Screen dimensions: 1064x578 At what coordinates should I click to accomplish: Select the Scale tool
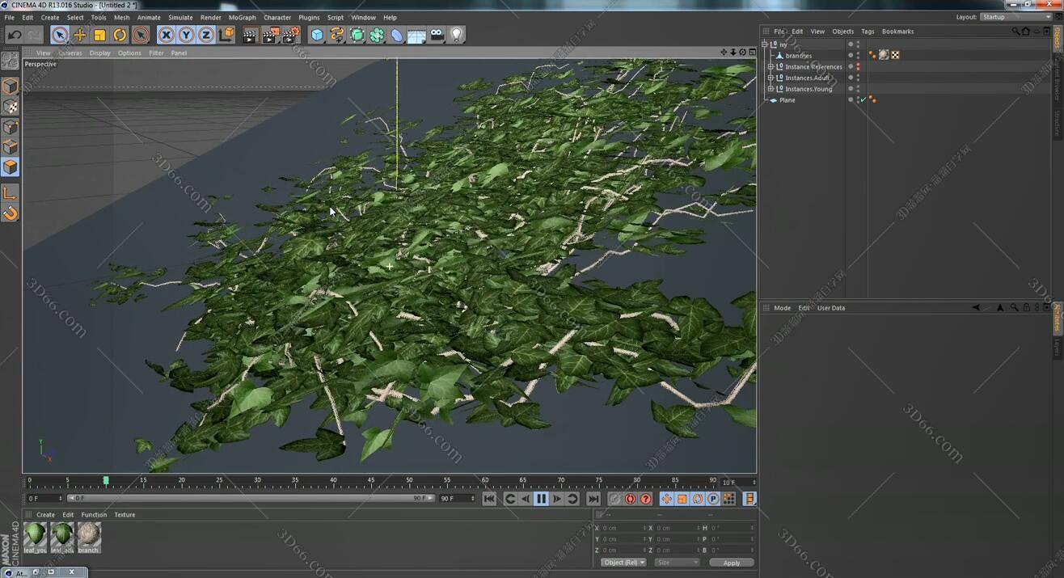99,35
